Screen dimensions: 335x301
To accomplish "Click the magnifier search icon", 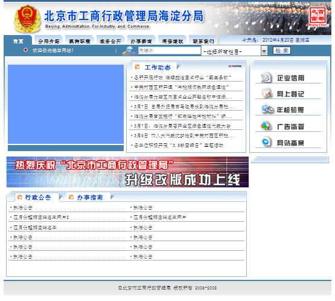I will pos(129,51).
